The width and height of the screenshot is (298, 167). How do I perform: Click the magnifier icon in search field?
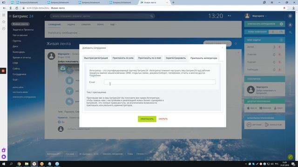click(151, 16)
